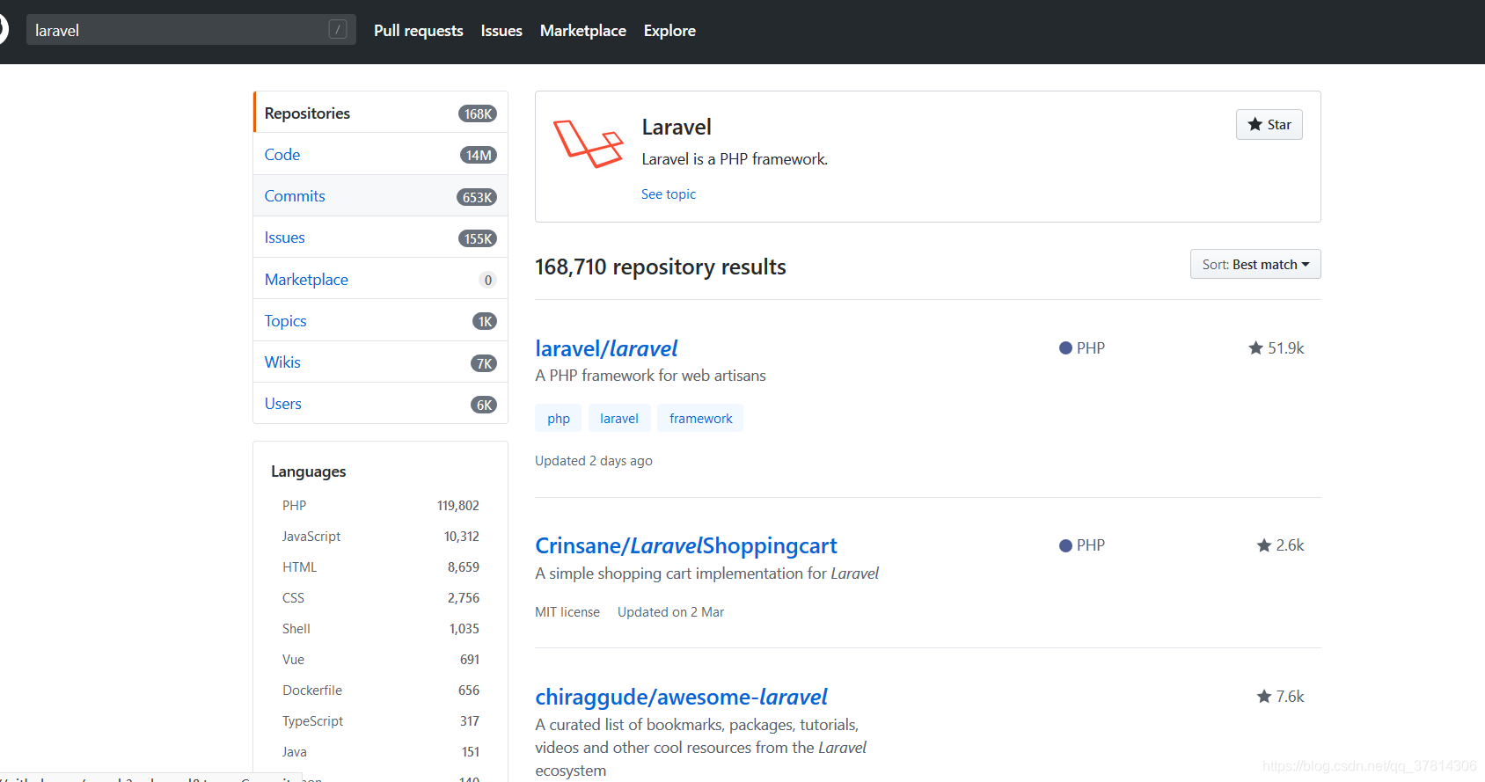The height and width of the screenshot is (782, 1485).
Task: View stargazers count 7.6k
Action: 1281,697
